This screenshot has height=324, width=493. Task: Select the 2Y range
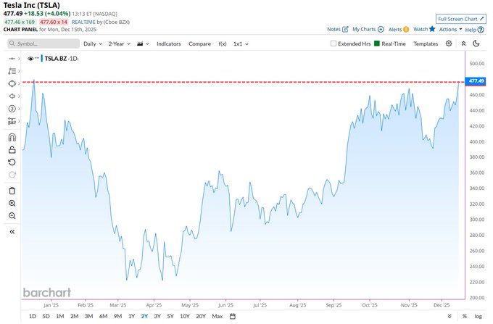[x=144, y=316]
